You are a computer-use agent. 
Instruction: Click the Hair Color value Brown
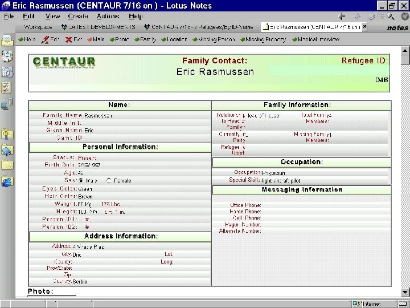(x=85, y=197)
